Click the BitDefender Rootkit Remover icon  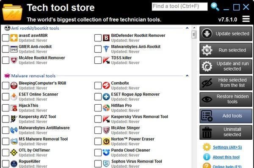106,38
